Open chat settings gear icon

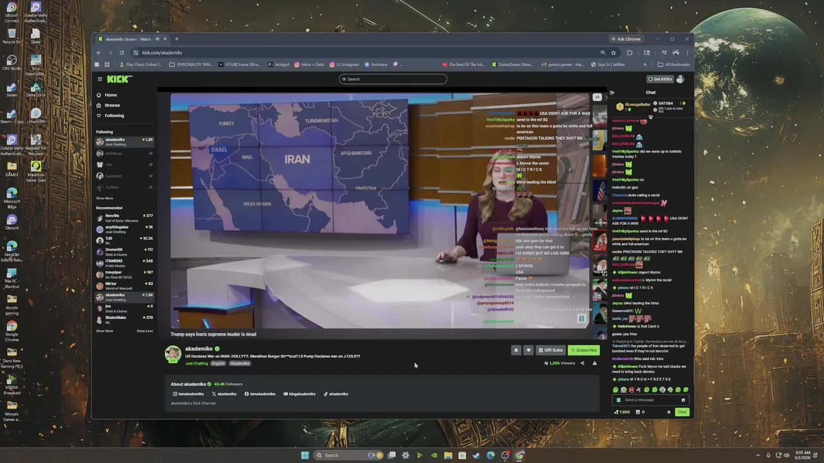tap(668, 412)
